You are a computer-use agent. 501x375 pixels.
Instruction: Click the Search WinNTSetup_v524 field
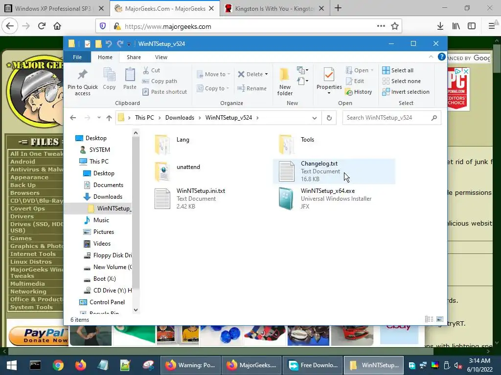pos(392,118)
